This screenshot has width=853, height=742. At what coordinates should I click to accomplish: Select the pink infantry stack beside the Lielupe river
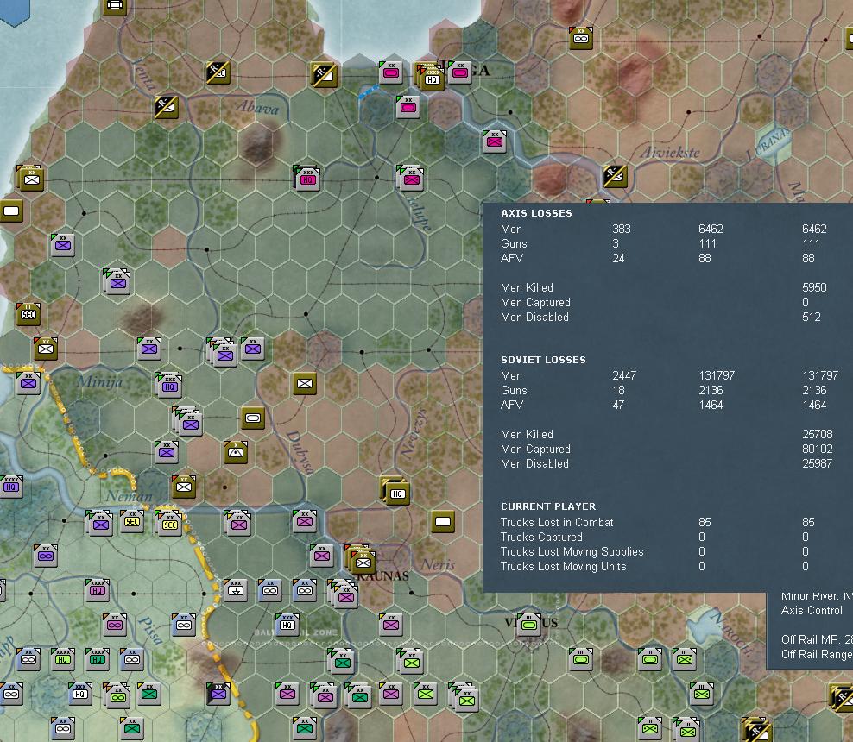412,179
